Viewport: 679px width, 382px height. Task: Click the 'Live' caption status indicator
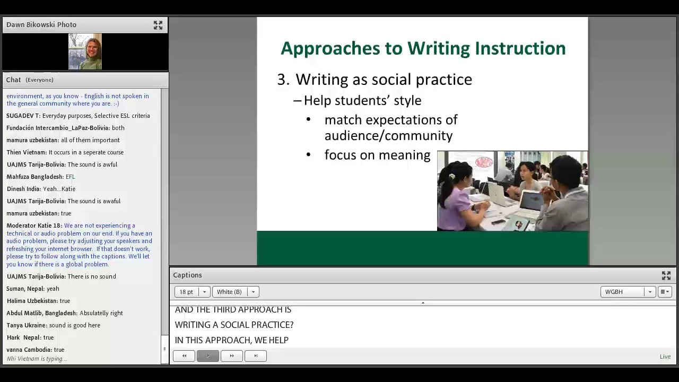[x=665, y=357]
